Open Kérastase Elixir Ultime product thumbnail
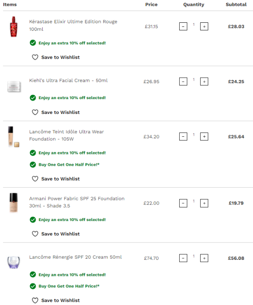The height and width of the screenshot is (305, 253). coord(13,27)
